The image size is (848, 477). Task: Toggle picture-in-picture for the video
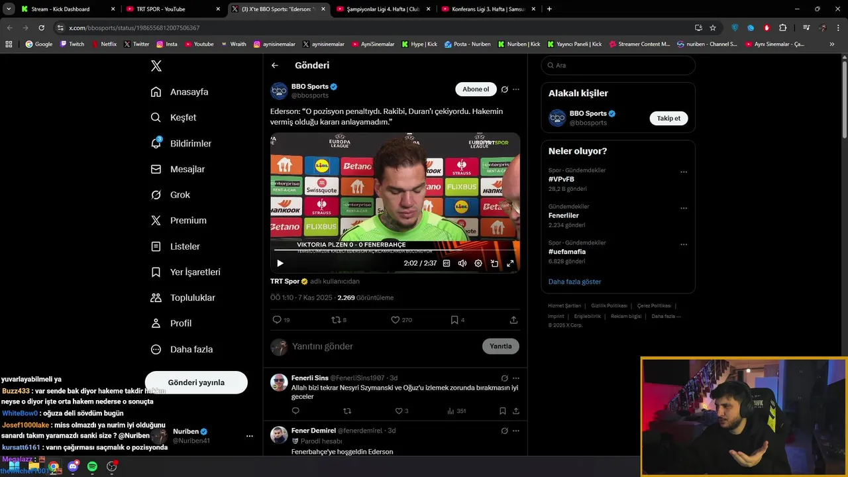click(494, 263)
